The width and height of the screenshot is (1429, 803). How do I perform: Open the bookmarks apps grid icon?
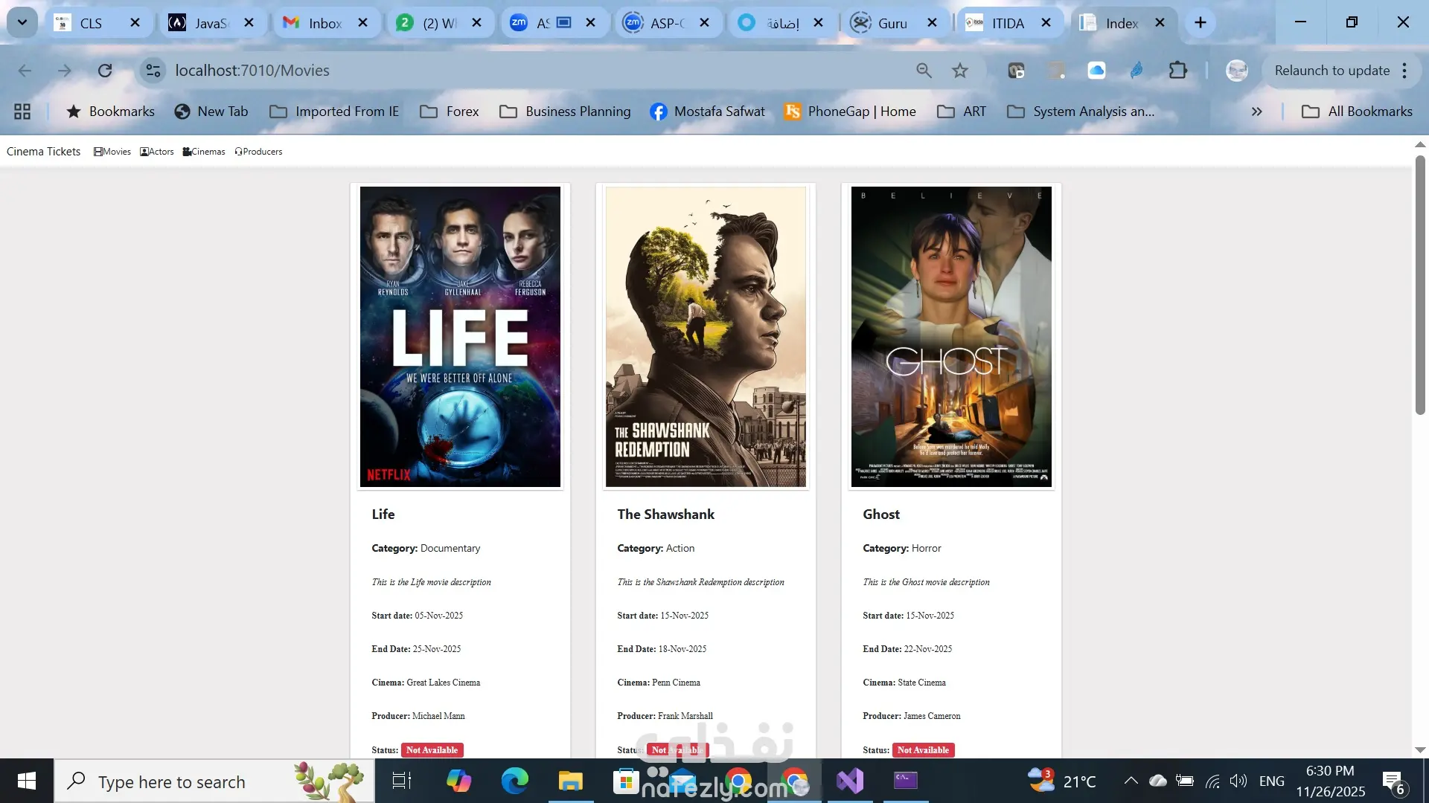pos(22,112)
